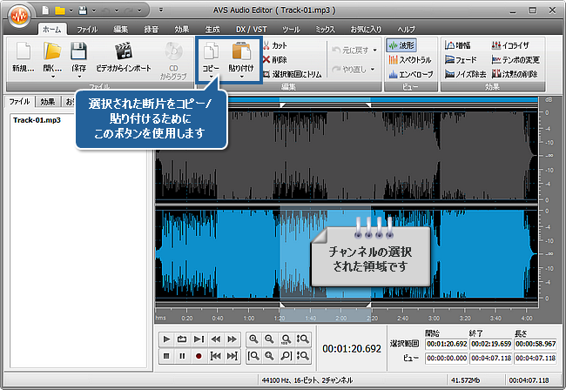Screen dimensions: 566x390
Task: Click the selection start field 00:01:20.692
Action: 447,344
